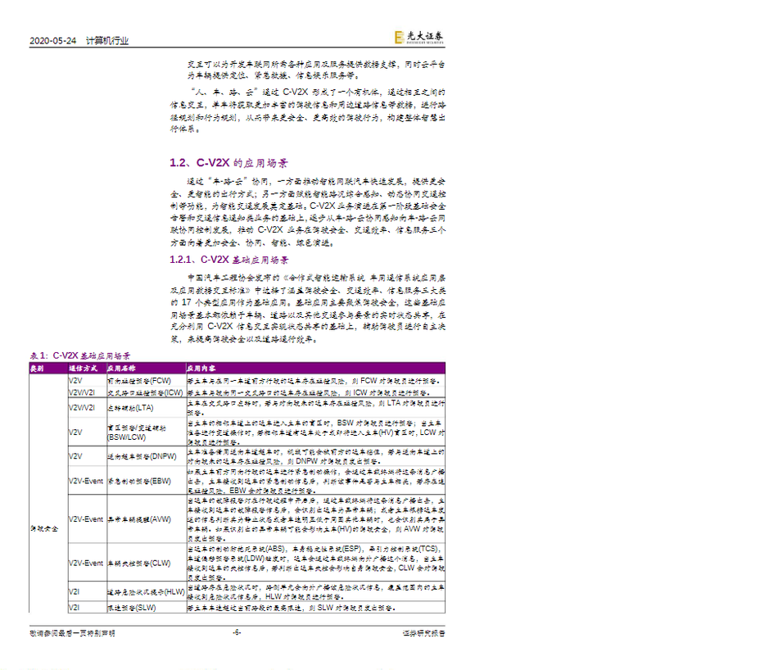This screenshot has height=670, width=778.
Task: Select the LTA application name cell
Action: click(x=129, y=406)
